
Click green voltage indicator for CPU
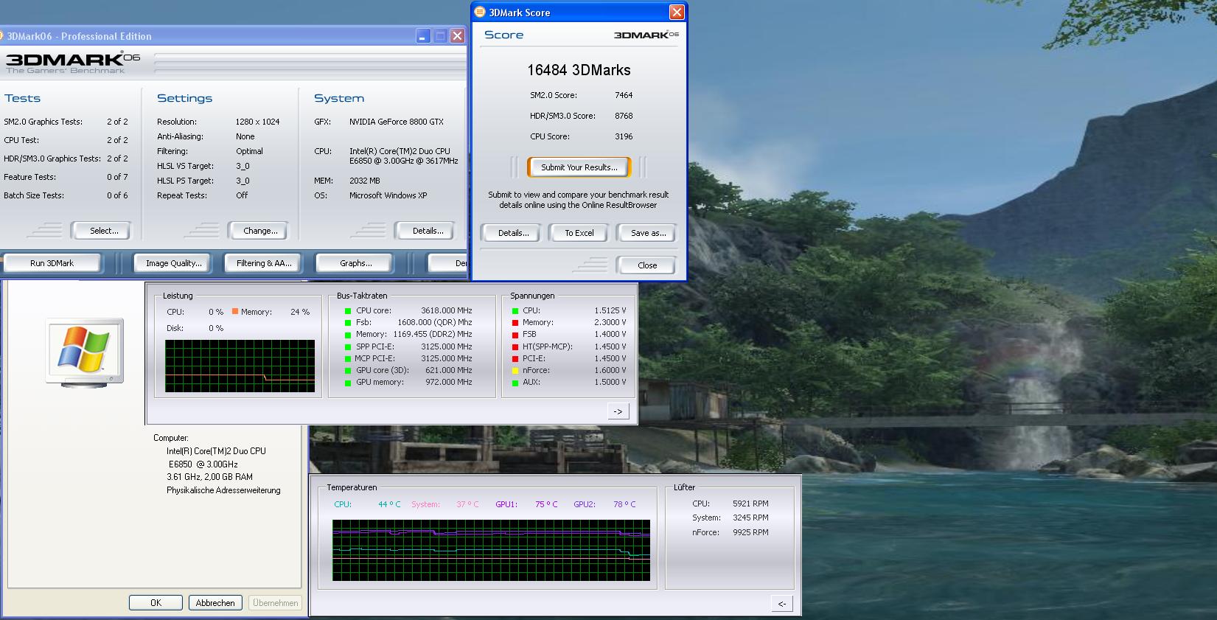pyautogui.click(x=515, y=311)
